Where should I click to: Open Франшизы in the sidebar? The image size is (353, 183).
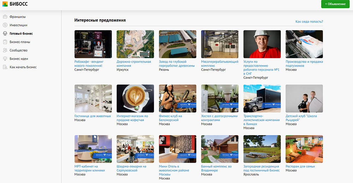click(x=18, y=17)
